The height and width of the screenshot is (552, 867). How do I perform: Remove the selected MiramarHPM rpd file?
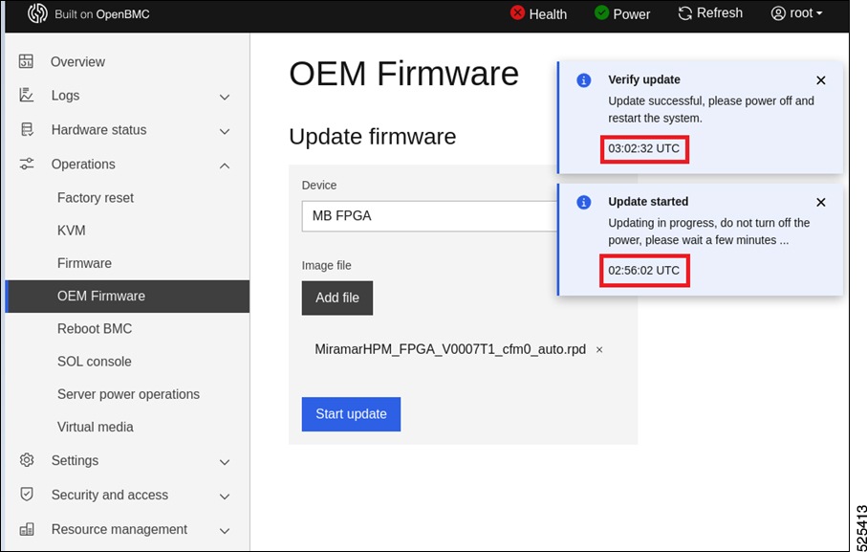tap(599, 350)
